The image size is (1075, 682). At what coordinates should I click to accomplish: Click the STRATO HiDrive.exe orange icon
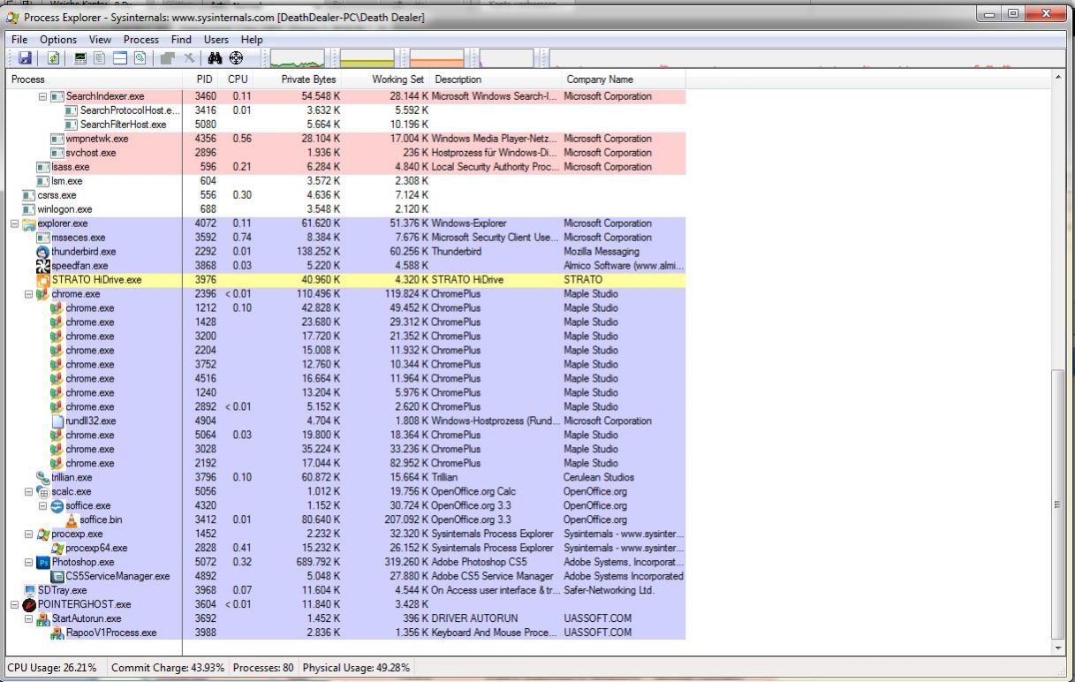(43, 280)
